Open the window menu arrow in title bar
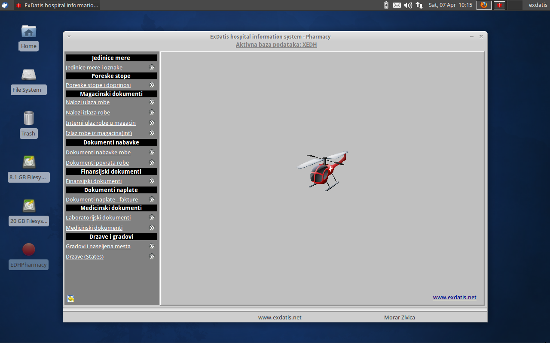The height and width of the screenshot is (343, 550). click(x=69, y=36)
